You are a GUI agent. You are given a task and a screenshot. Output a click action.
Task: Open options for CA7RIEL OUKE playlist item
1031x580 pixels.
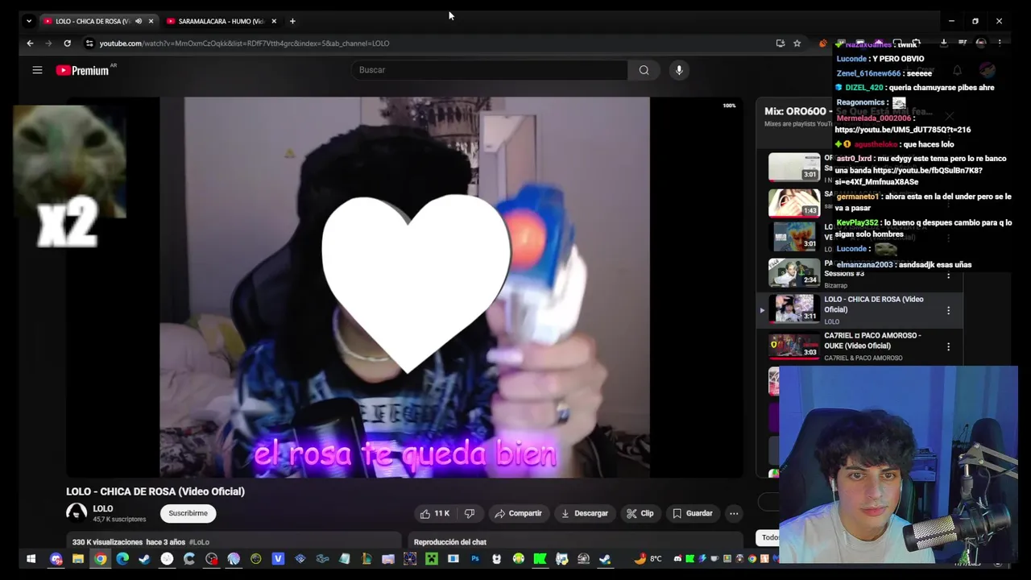(948, 346)
